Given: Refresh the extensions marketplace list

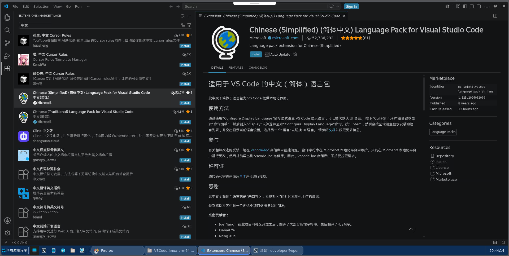Looking at the screenshot, I should 182,16.
